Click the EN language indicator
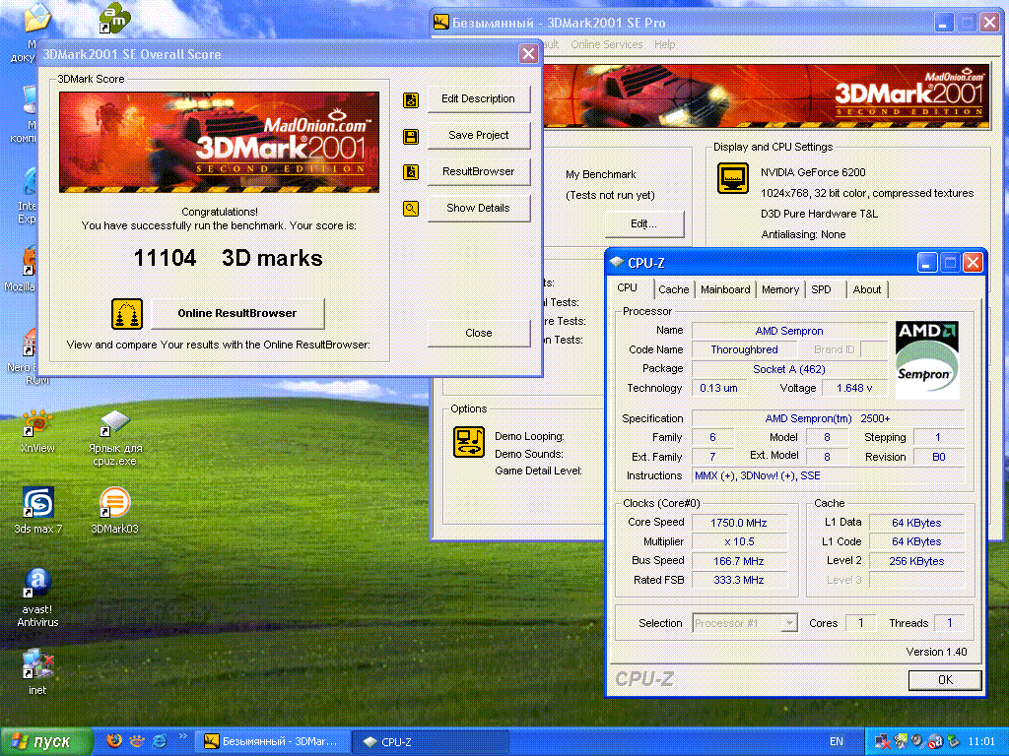 tap(836, 741)
